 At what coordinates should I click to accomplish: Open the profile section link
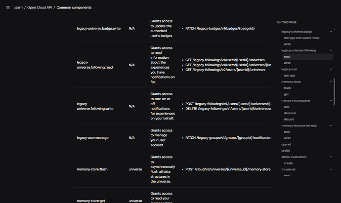[x=286, y=151]
